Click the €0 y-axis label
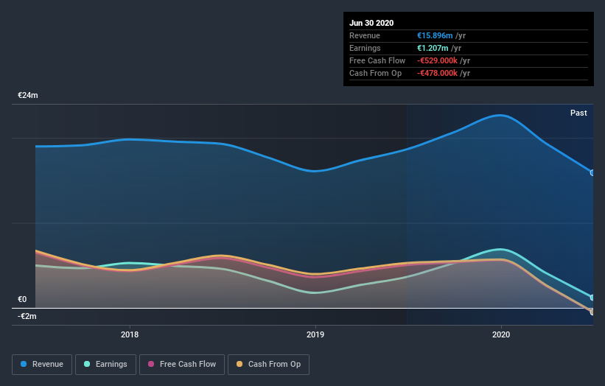This screenshot has height=386, width=605. (22, 299)
